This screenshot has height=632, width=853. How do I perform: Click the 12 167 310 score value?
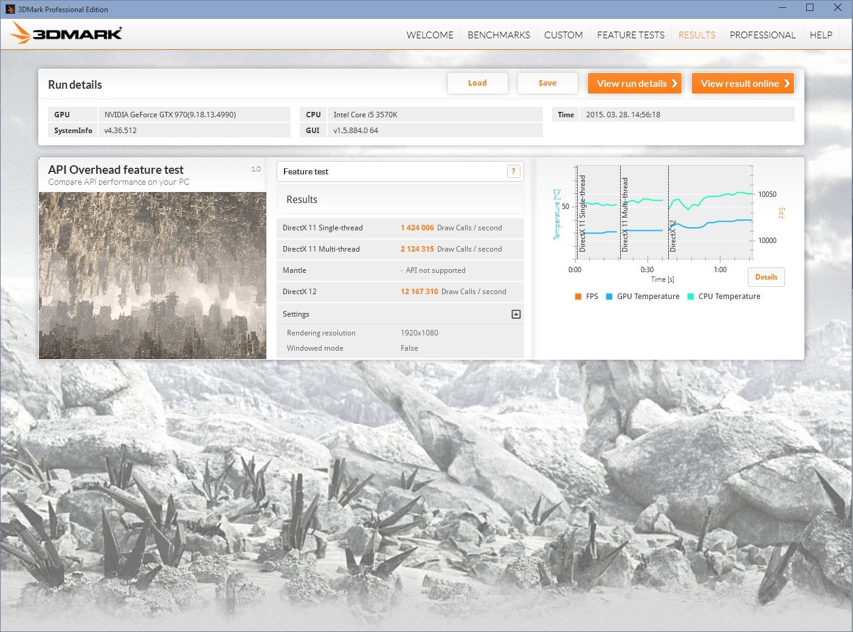click(420, 292)
